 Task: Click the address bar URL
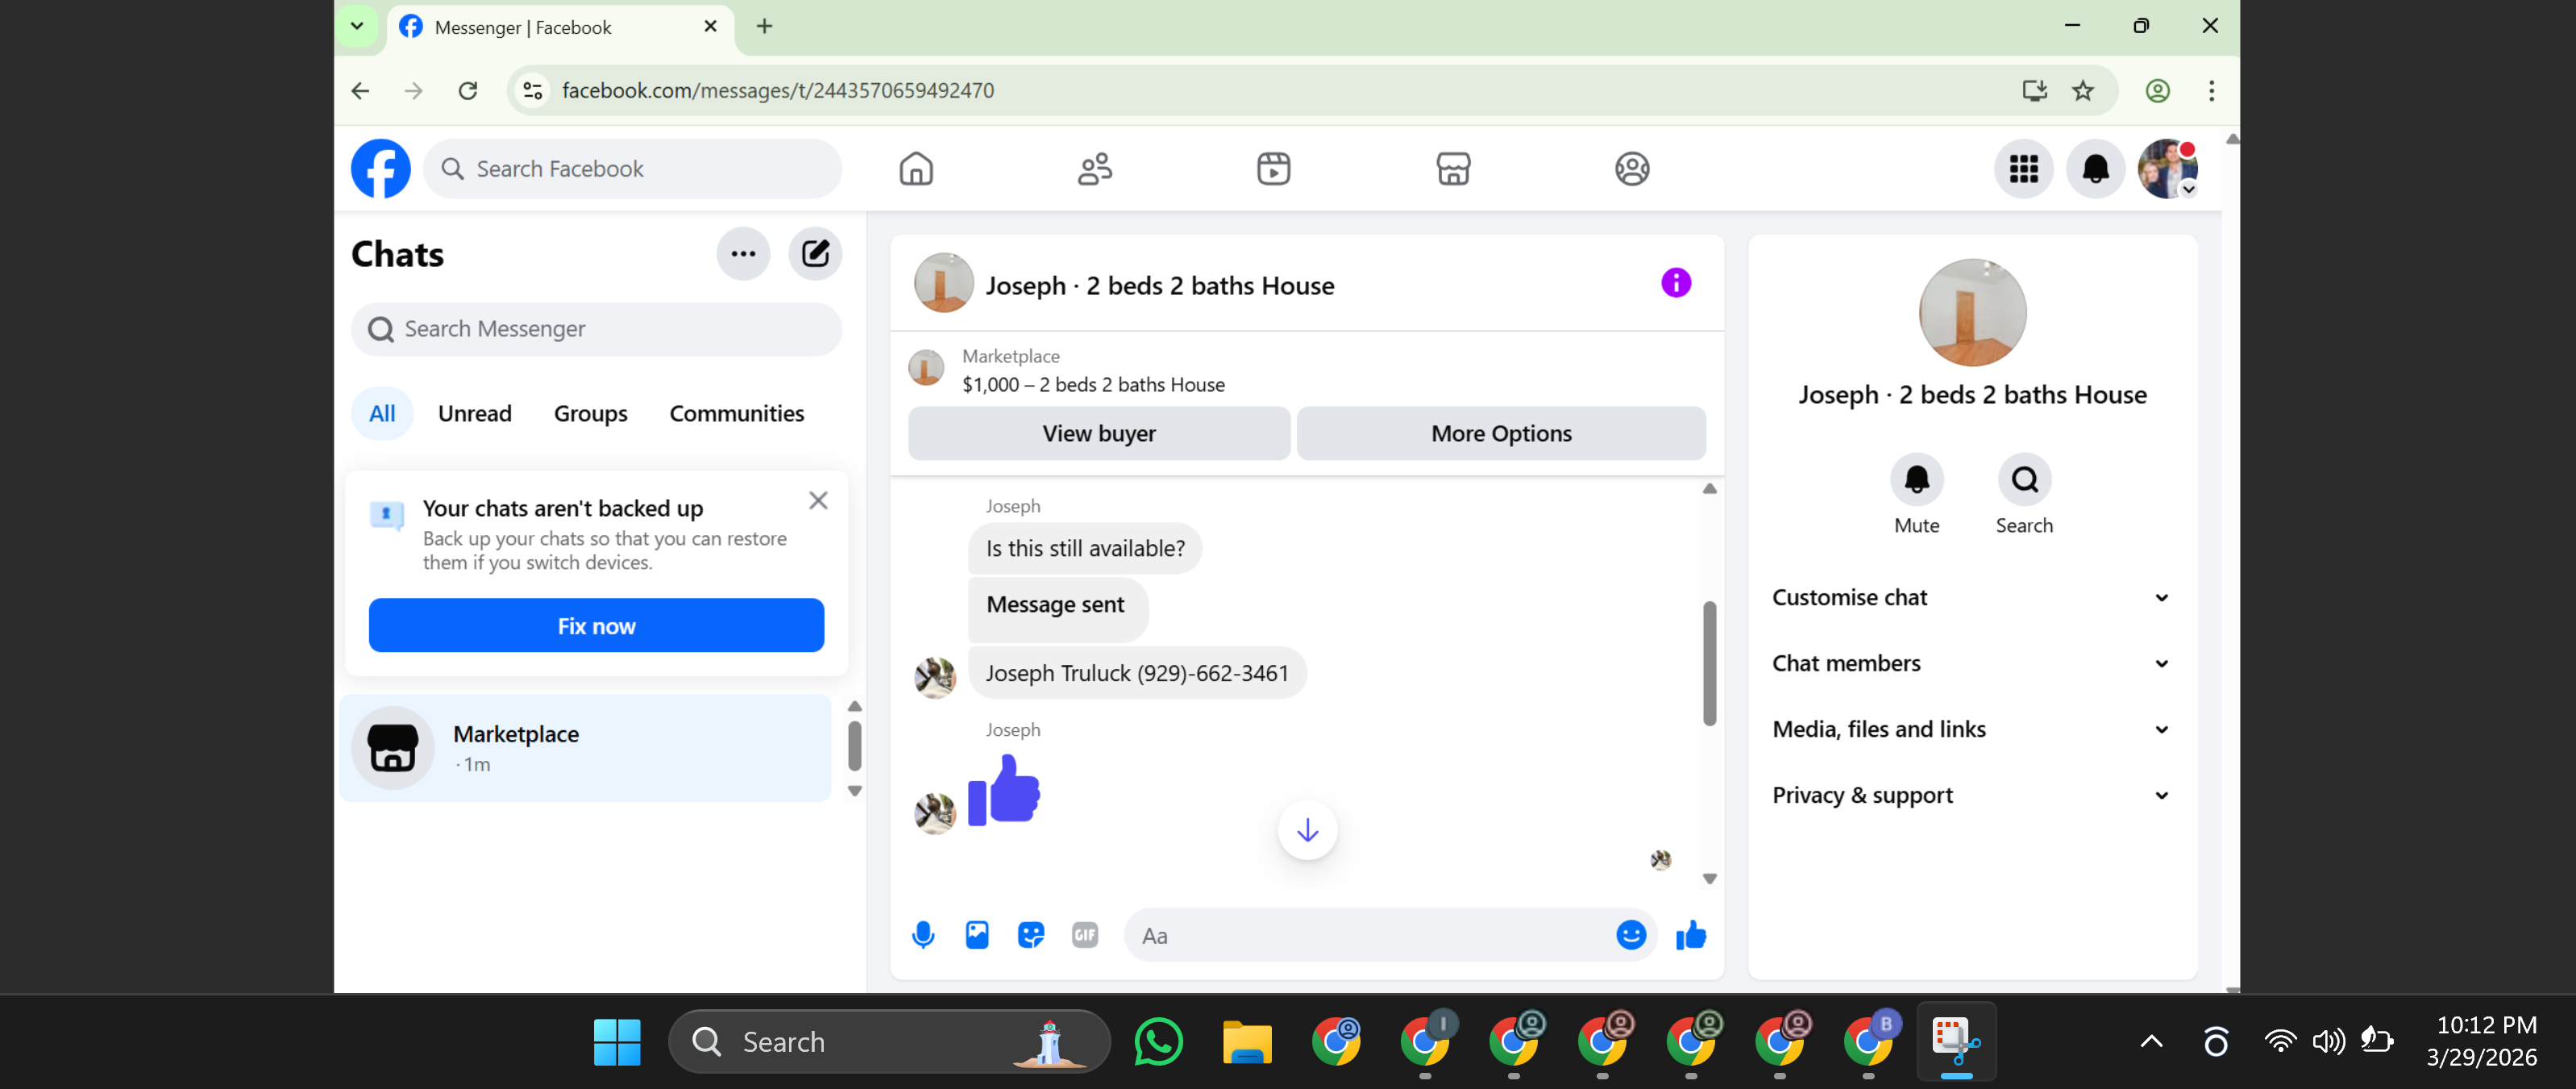pos(777,91)
